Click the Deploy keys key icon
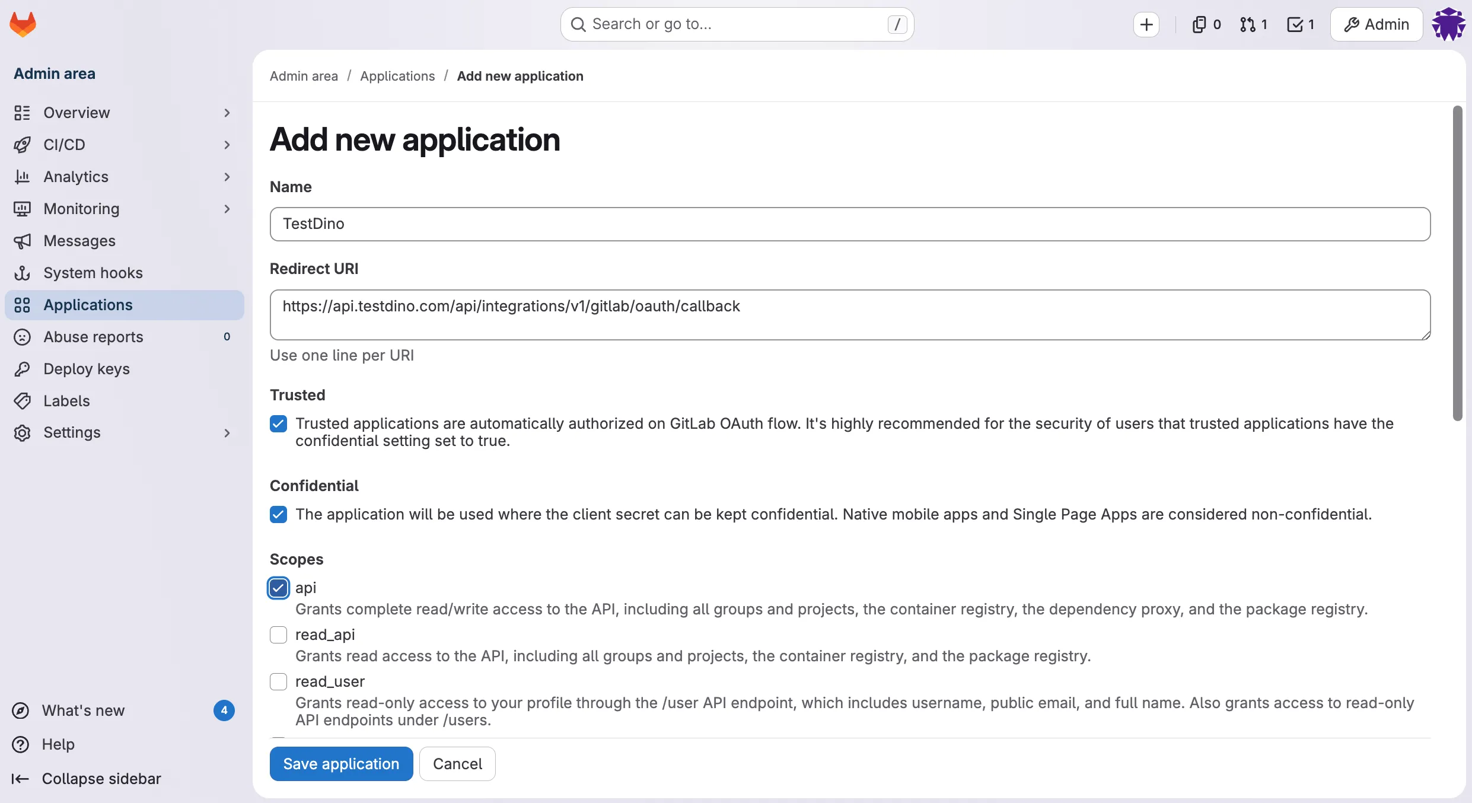Viewport: 1472px width, 803px height. click(22, 369)
